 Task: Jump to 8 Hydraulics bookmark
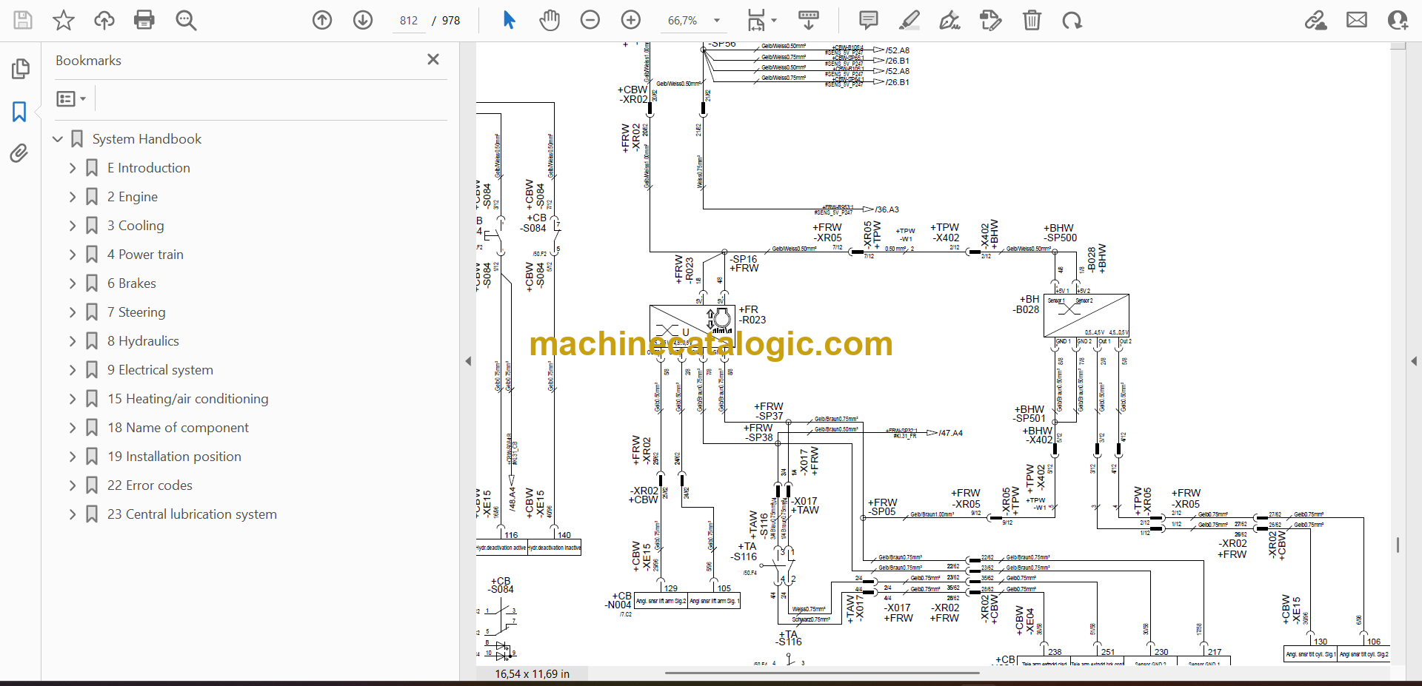(x=143, y=341)
